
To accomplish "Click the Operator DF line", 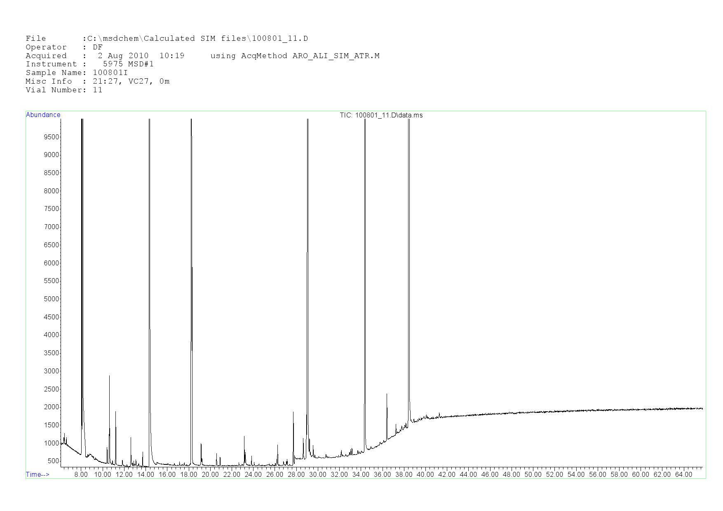I will pos(64,47).
